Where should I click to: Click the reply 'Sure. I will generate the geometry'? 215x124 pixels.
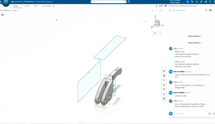point(190,105)
